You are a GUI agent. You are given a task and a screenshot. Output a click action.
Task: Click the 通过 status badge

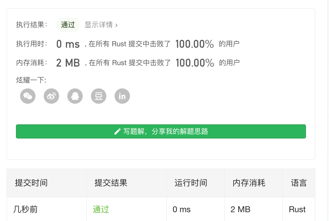pos(68,25)
